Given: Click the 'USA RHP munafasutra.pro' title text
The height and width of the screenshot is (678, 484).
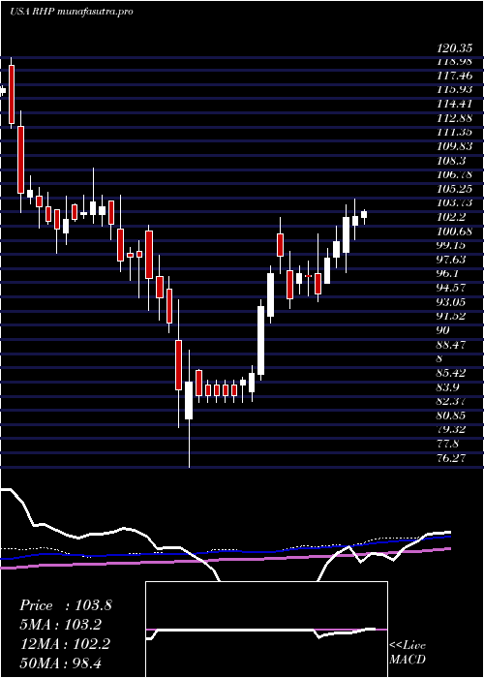Looking at the screenshot, I should click(72, 12).
